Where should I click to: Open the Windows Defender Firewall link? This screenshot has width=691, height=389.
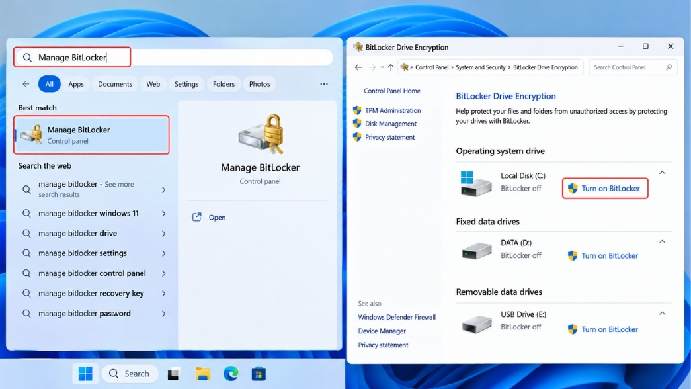pos(397,317)
